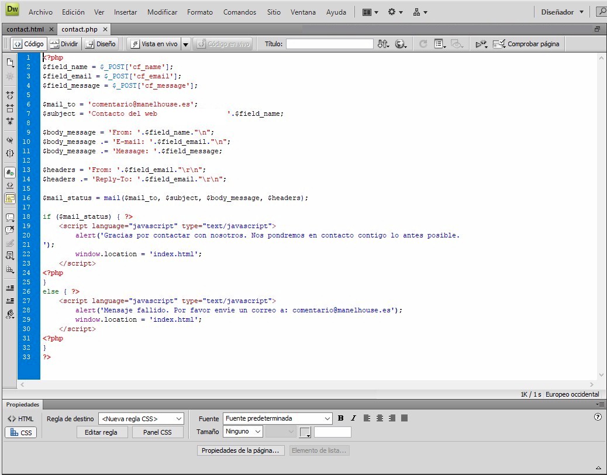This screenshot has height=475, width=607.
Task: Click the align left icon
Action: pyautogui.click(x=367, y=418)
